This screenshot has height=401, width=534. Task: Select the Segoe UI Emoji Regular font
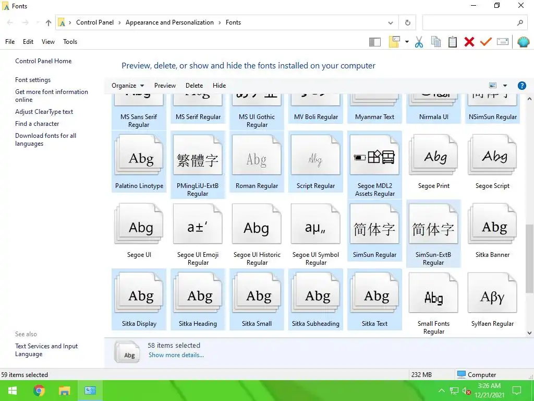(x=198, y=234)
